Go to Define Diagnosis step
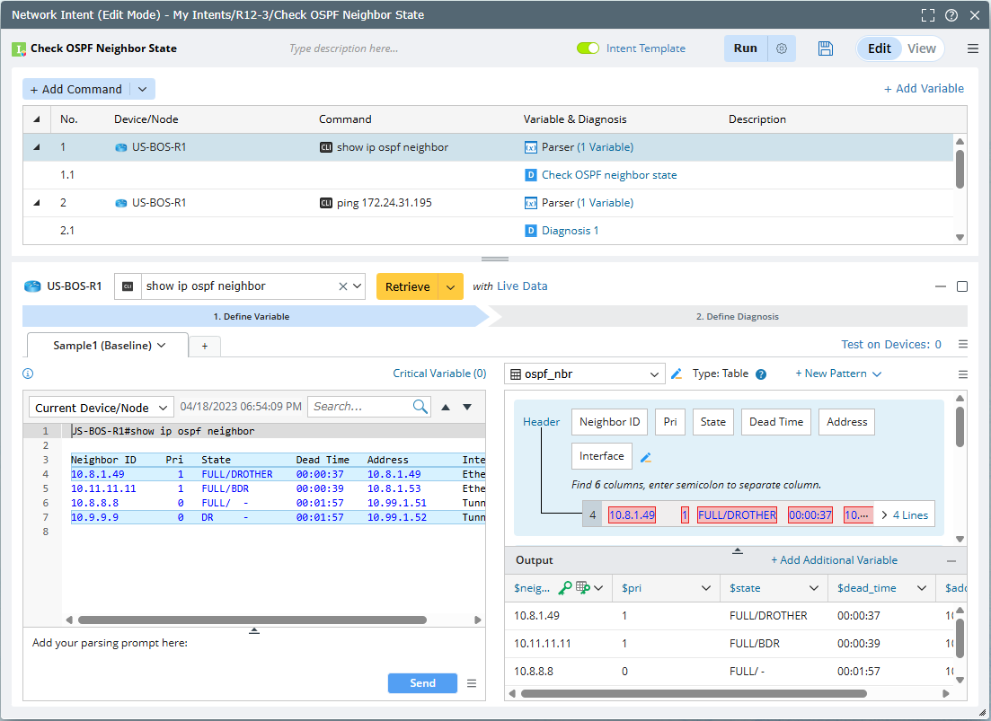Viewport: 991px width, 721px height. pyautogui.click(x=737, y=316)
